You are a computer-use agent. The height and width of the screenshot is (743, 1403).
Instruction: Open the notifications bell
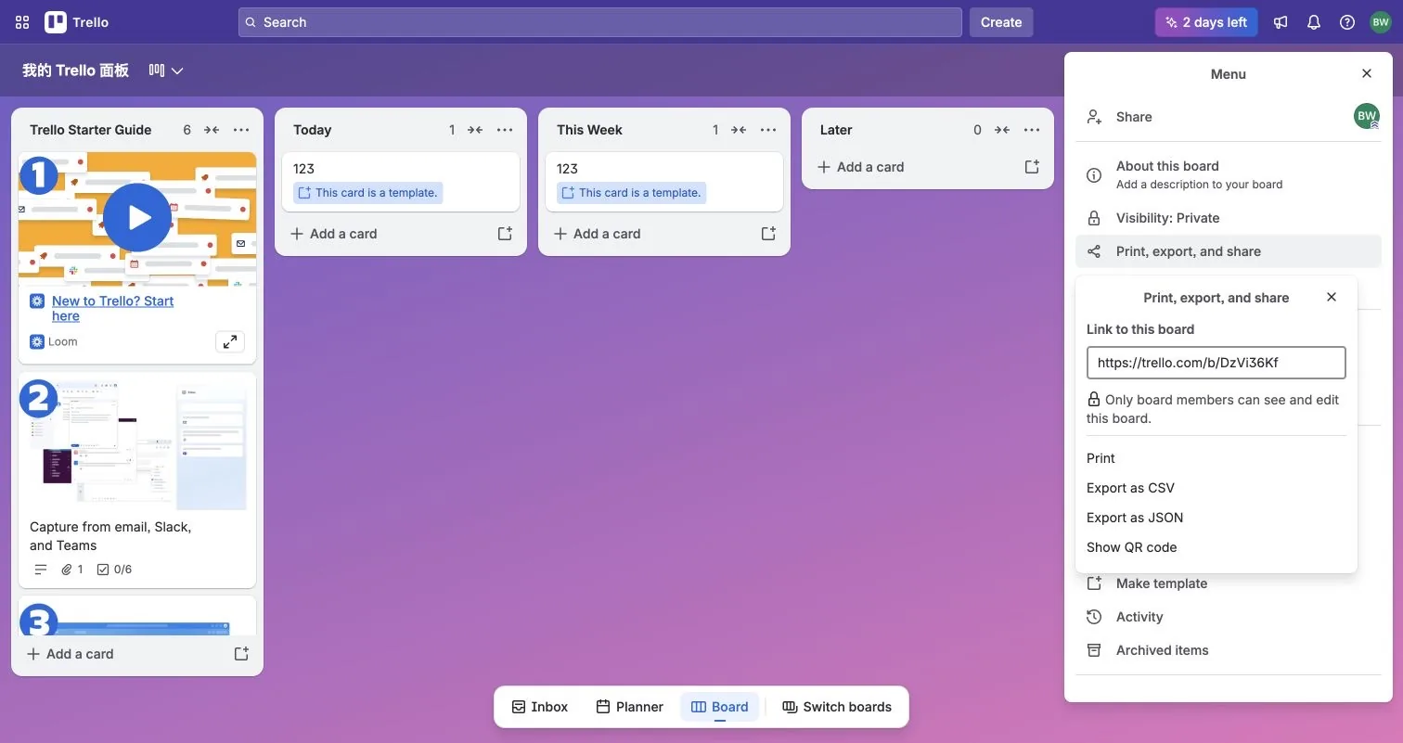pyautogui.click(x=1314, y=22)
